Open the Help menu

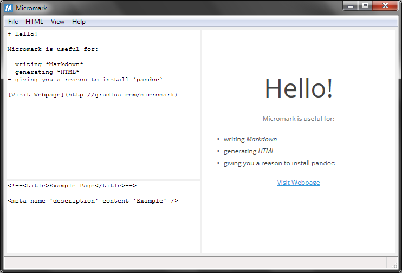pyautogui.click(x=79, y=22)
